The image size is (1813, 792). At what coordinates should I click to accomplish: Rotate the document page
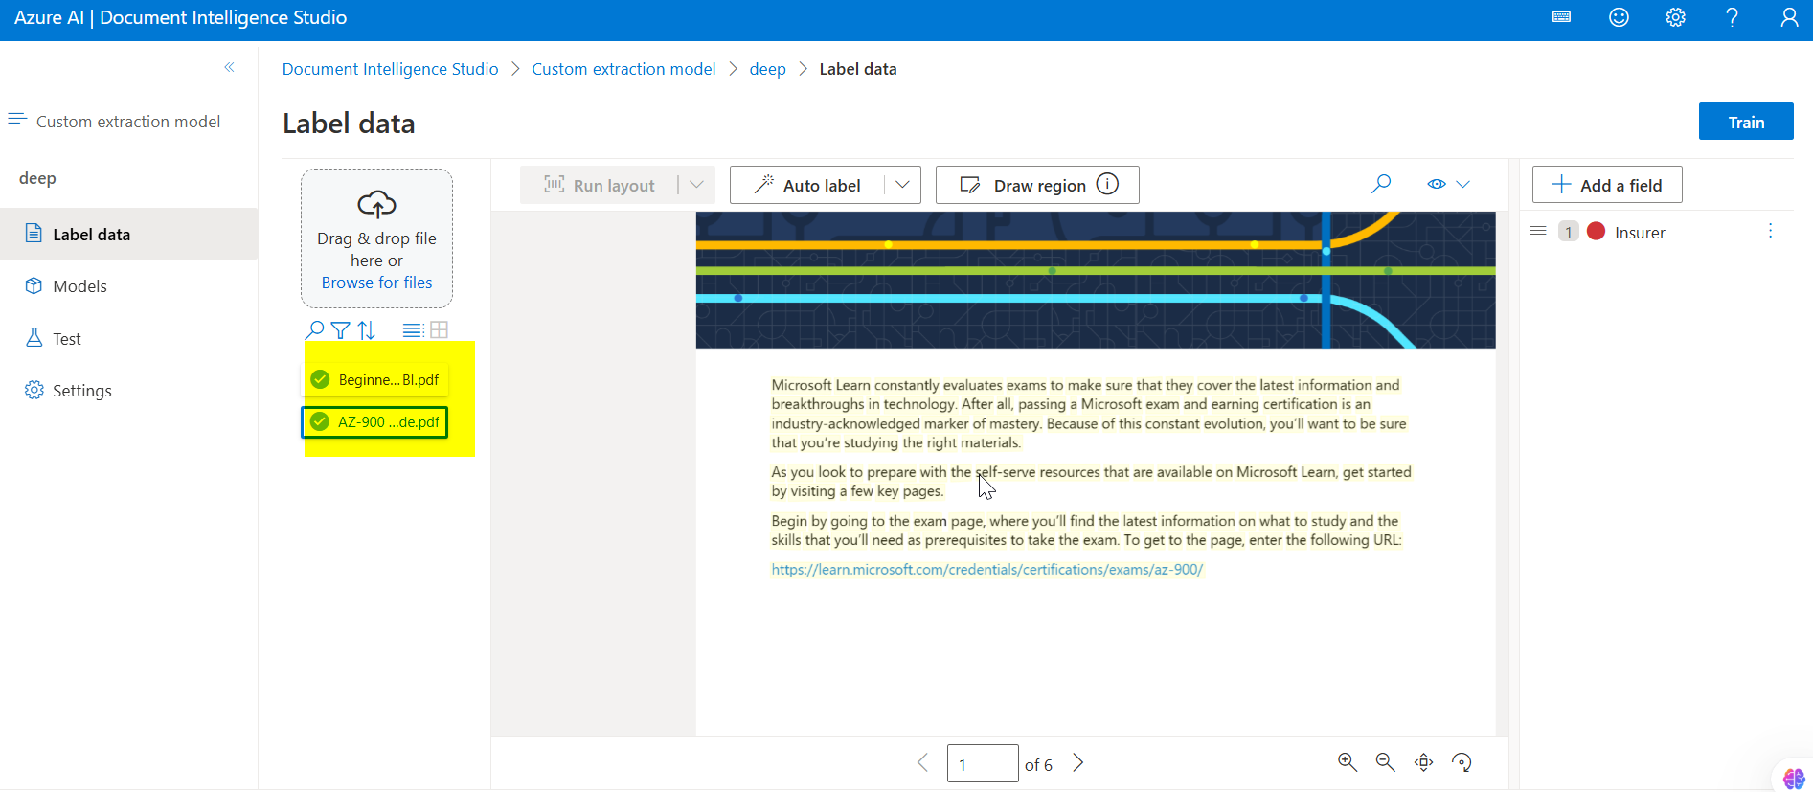(1462, 762)
